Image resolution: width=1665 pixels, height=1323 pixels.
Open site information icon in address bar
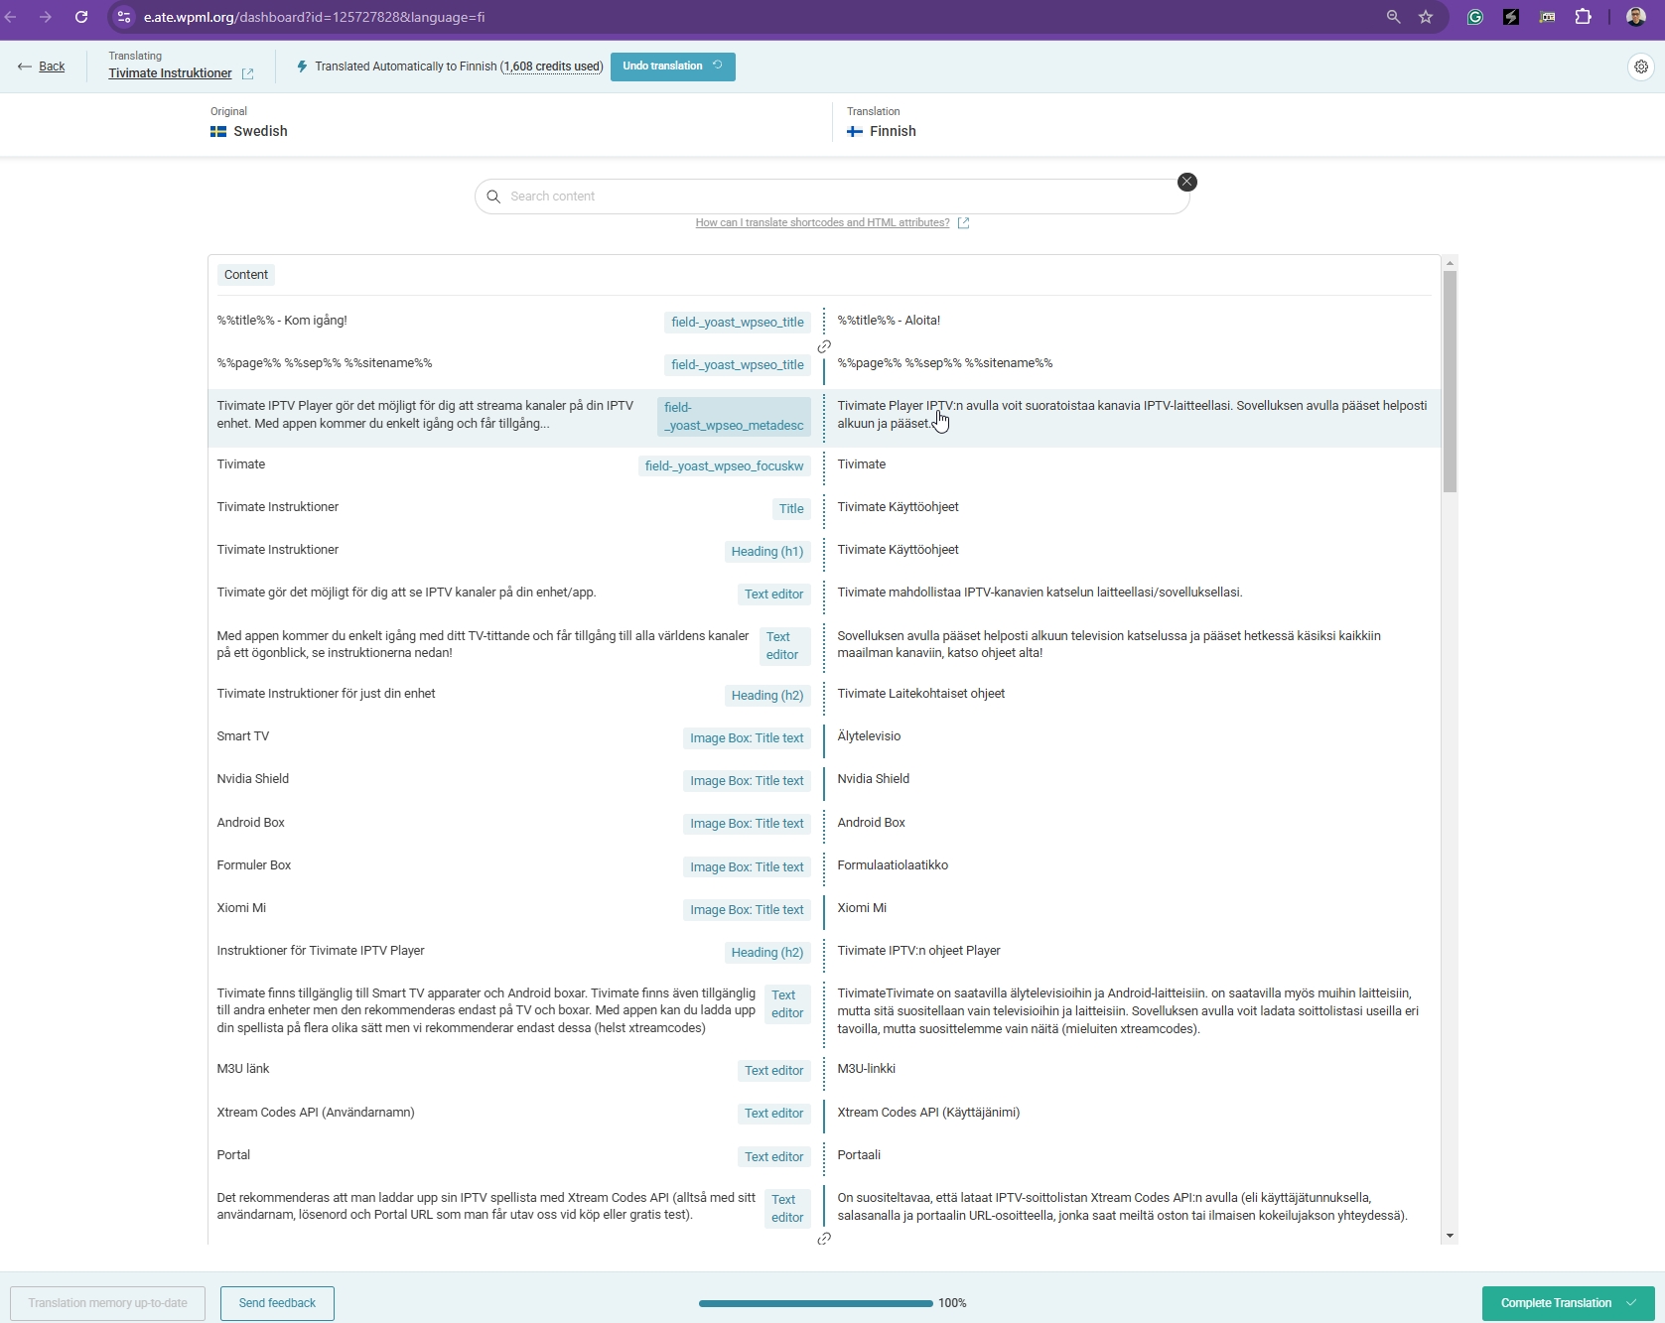point(124,17)
